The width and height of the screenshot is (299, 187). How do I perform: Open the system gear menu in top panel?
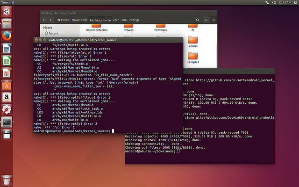(294, 2)
